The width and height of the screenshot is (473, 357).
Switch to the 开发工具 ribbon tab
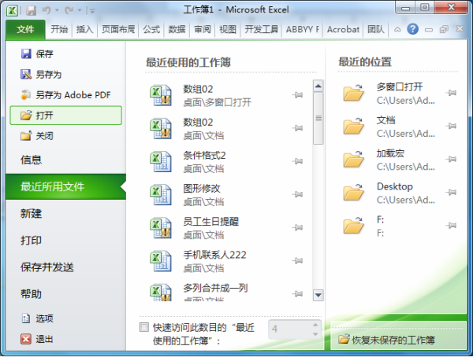[x=261, y=30]
